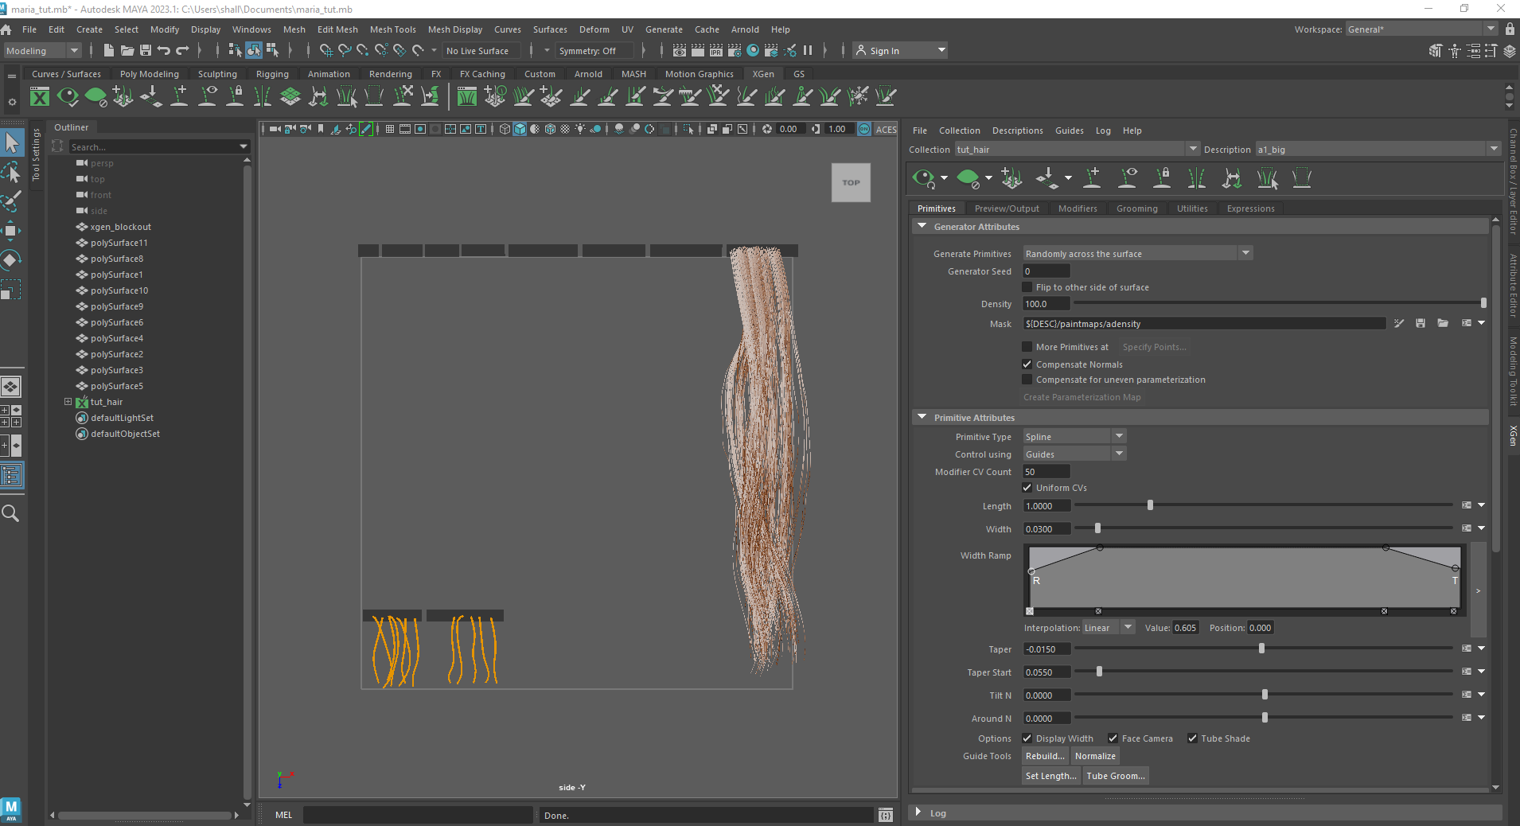Click the Tube Groom button
Viewport: 1520px width, 826px height.
click(x=1115, y=776)
